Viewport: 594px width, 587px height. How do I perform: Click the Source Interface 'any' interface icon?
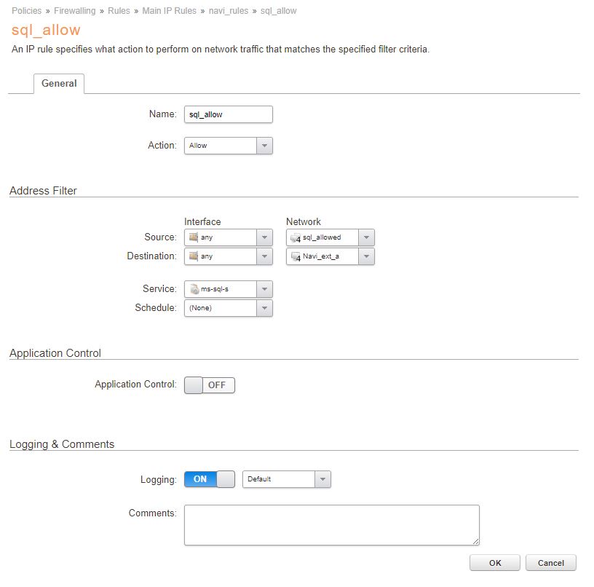point(194,237)
